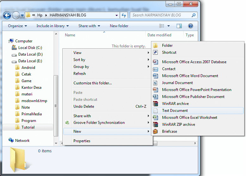This screenshot has width=246, height=176.
Task: Expand the View submenu
Action: (x=108, y=53)
